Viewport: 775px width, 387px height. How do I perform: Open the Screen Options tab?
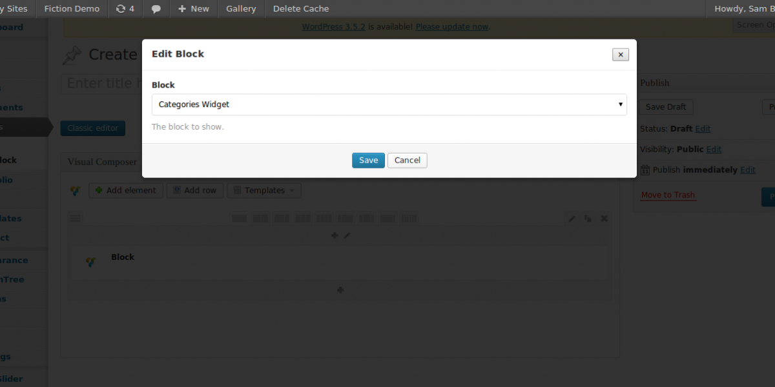(754, 25)
